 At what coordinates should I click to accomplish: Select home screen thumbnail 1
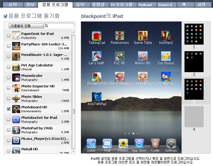click(x=194, y=34)
